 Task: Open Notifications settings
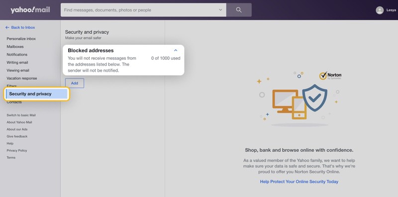click(x=17, y=55)
